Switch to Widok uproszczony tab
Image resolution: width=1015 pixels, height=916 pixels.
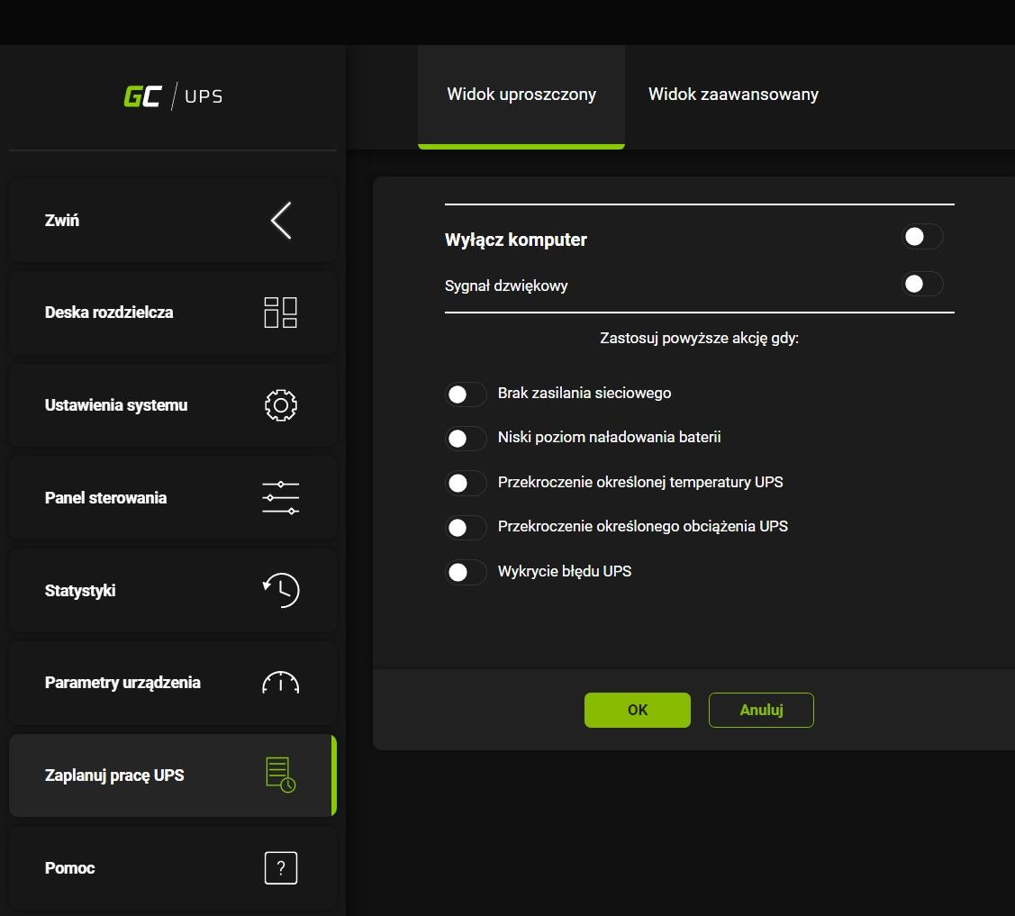point(521,95)
